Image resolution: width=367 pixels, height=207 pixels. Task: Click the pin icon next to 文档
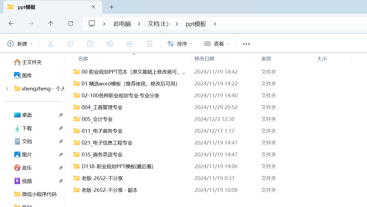pos(61,142)
